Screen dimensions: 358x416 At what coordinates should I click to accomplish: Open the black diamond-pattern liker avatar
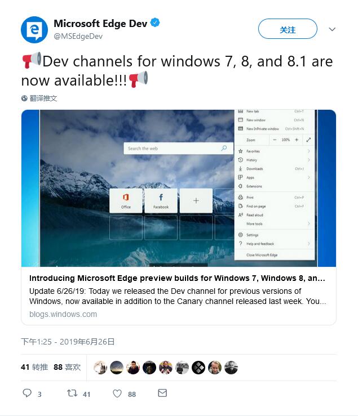(198, 368)
